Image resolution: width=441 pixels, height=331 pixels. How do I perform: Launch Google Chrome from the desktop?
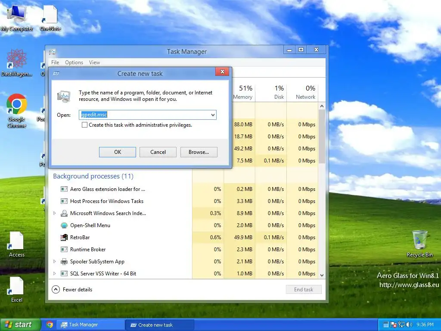[x=17, y=110]
